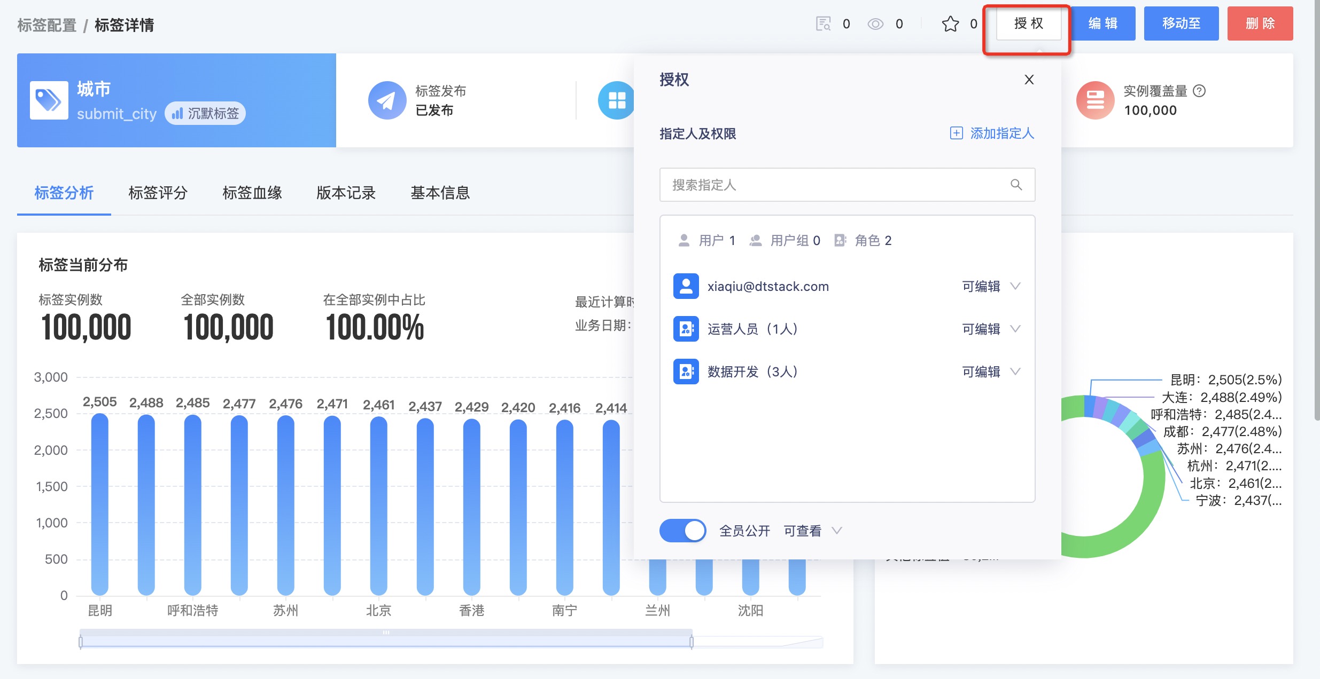
Task: Close the 授权 popup with X
Action: coord(1029,80)
